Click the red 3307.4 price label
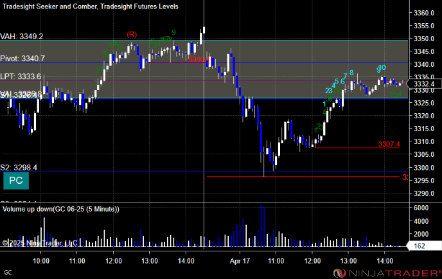Image resolution: width=442 pixels, height=279 pixels. [x=389, y=144]
